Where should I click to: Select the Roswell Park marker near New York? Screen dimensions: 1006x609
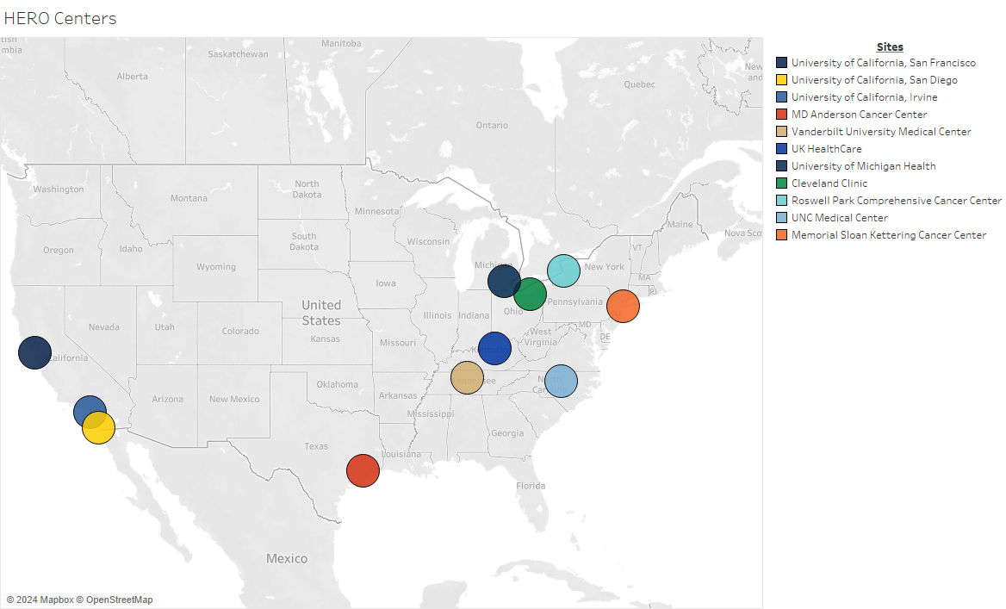click(x=563, y=270)
